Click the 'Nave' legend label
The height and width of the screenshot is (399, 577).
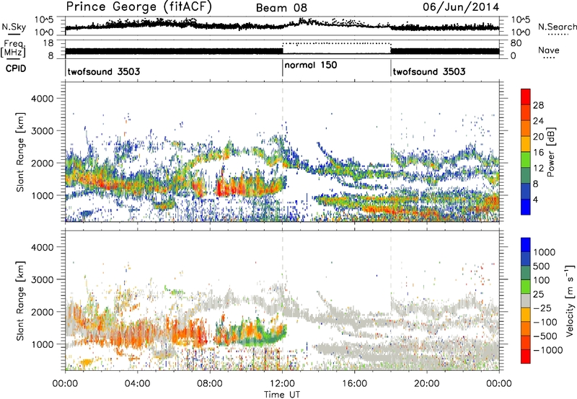pyautogui.click(x=549, y=50)
